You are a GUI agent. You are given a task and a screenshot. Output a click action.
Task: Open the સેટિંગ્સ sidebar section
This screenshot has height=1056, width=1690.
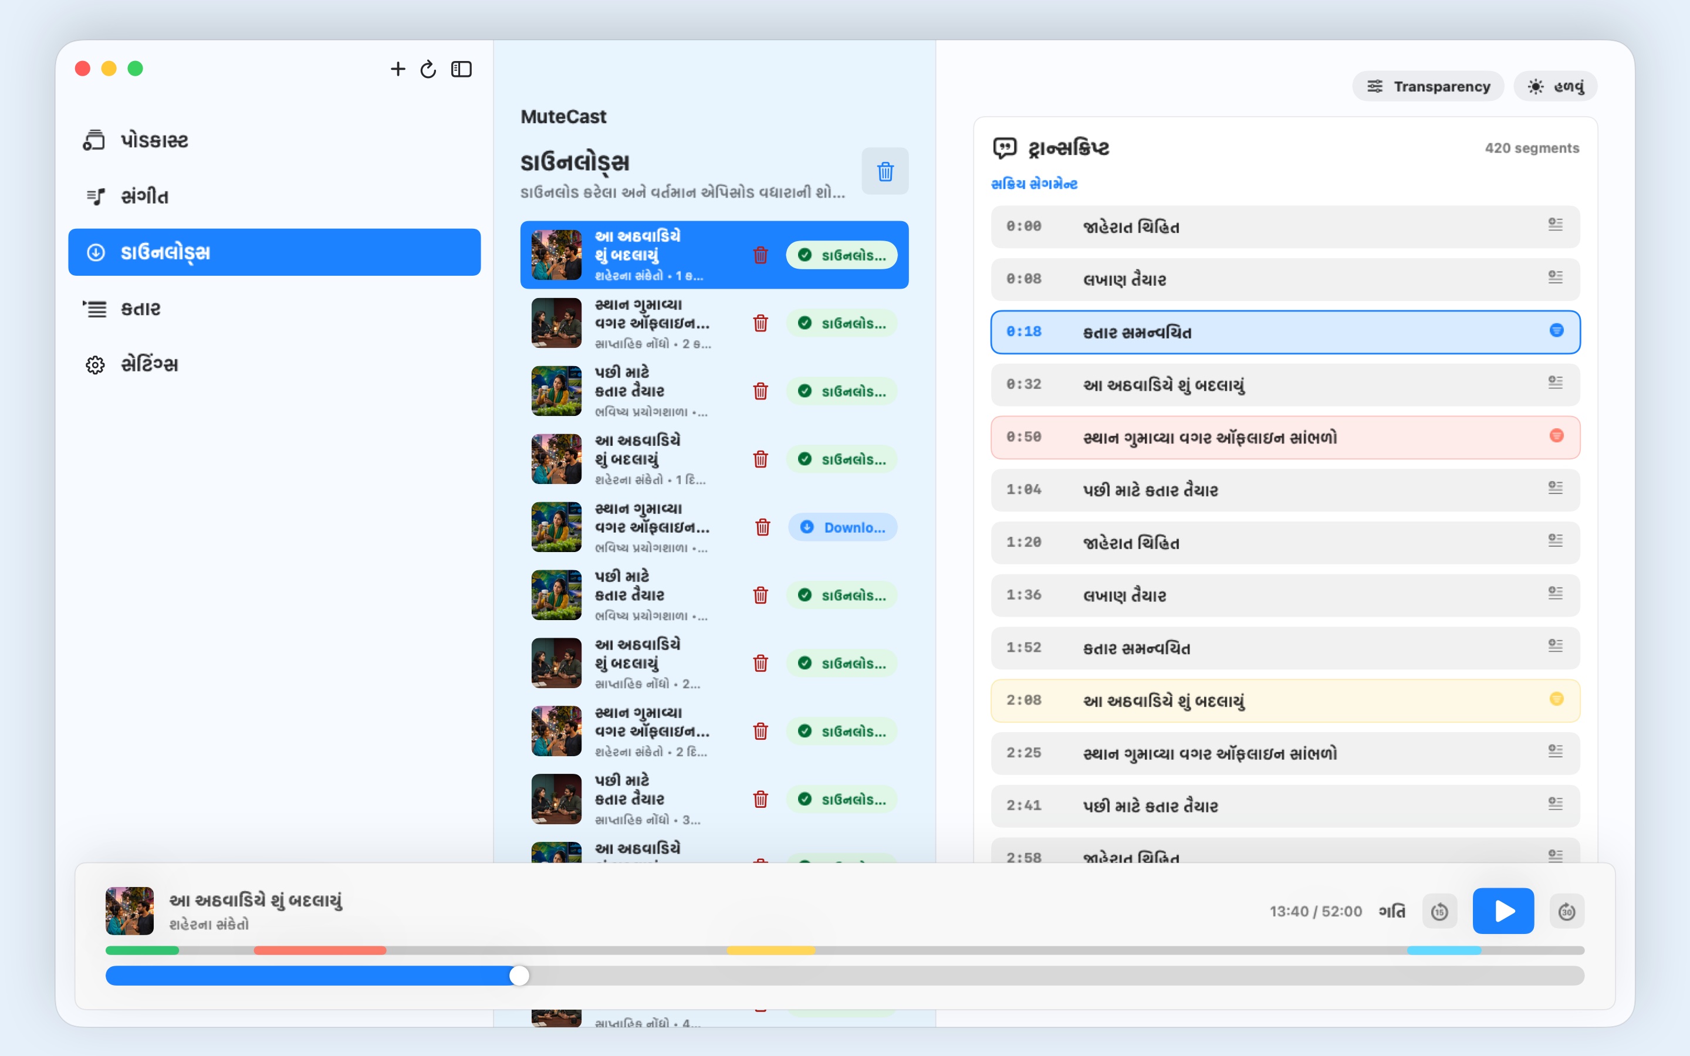(275, 364)
